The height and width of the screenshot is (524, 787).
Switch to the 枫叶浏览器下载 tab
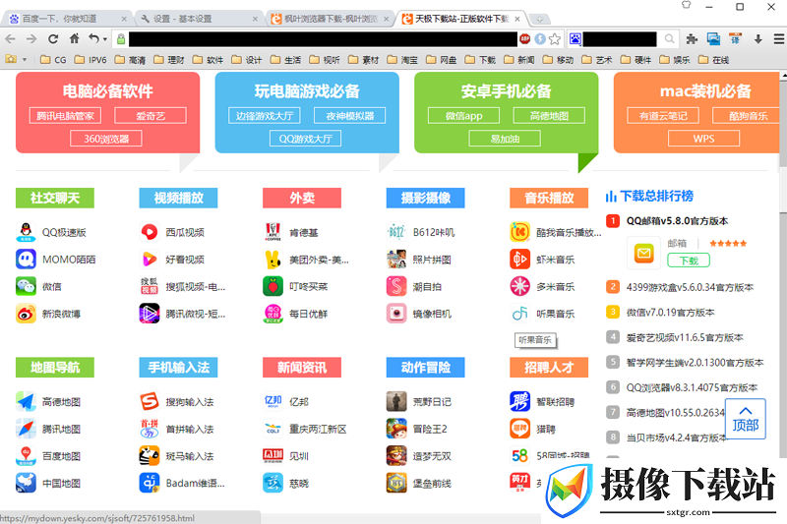[x=330, y=19]
